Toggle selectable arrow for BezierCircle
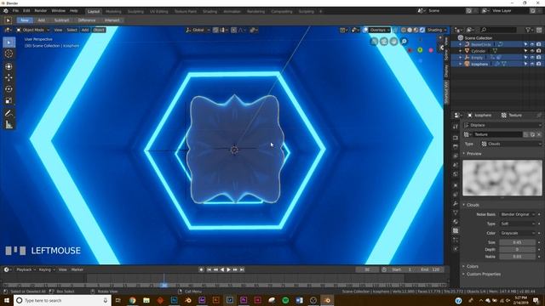545x306 pixels. click(x=525, y=44)
